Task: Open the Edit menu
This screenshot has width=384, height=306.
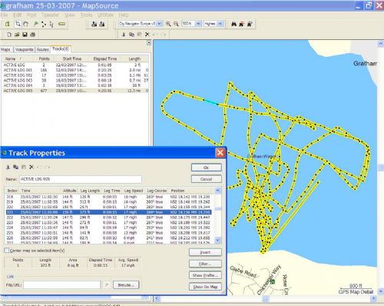Action: [17, 15]
